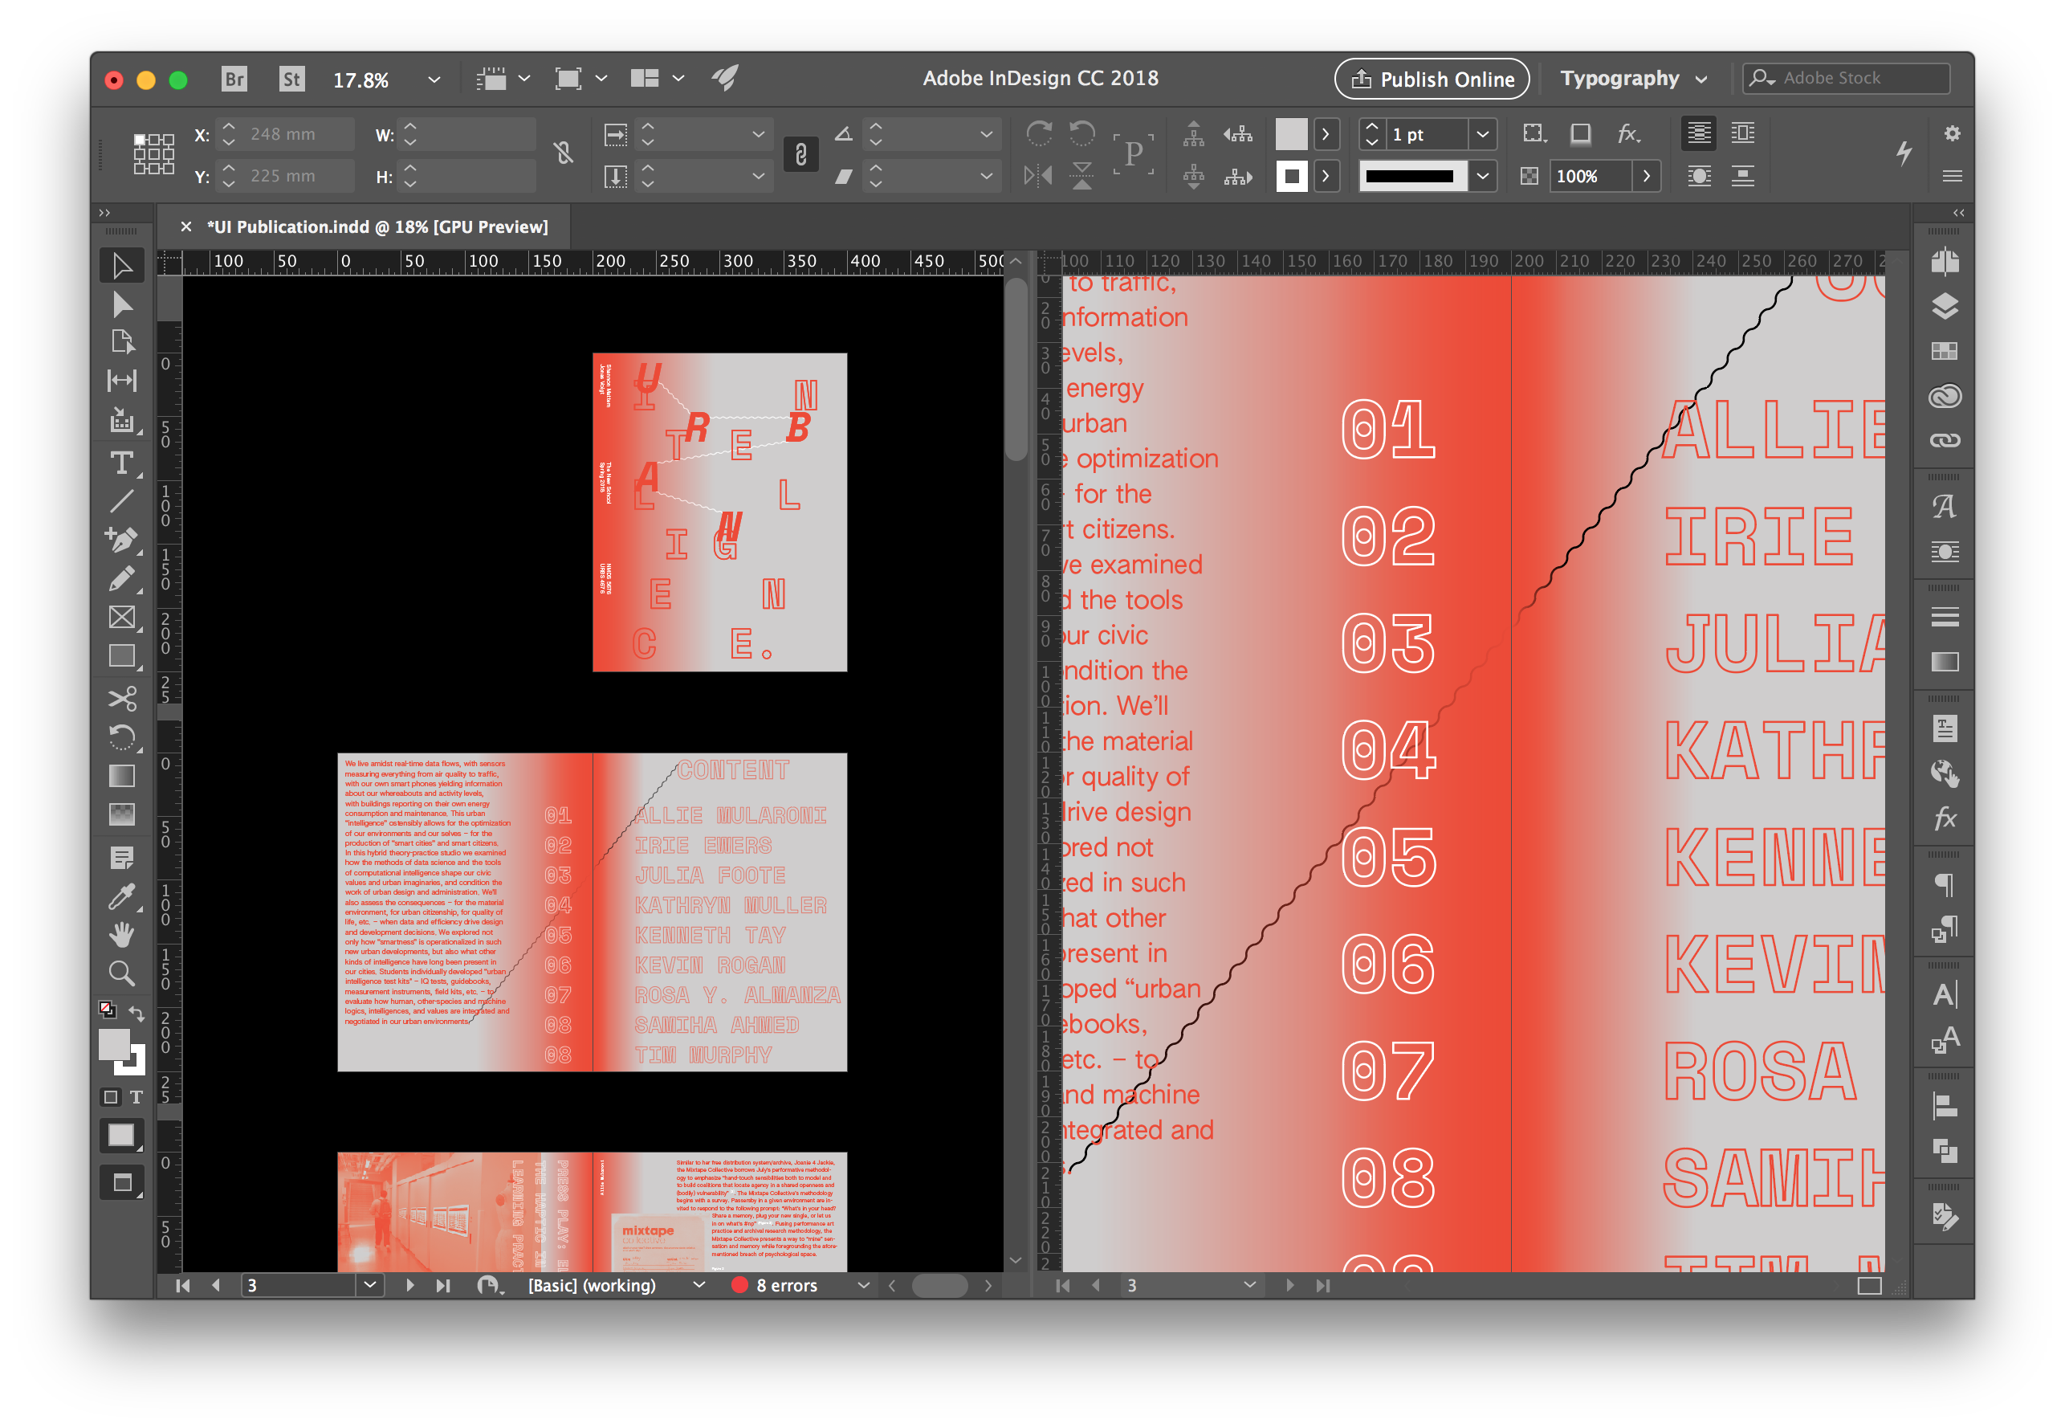The height and width of the screenshot is (1428, 2065).
Task: Select the Direct Selection tool
Action: 123,305
